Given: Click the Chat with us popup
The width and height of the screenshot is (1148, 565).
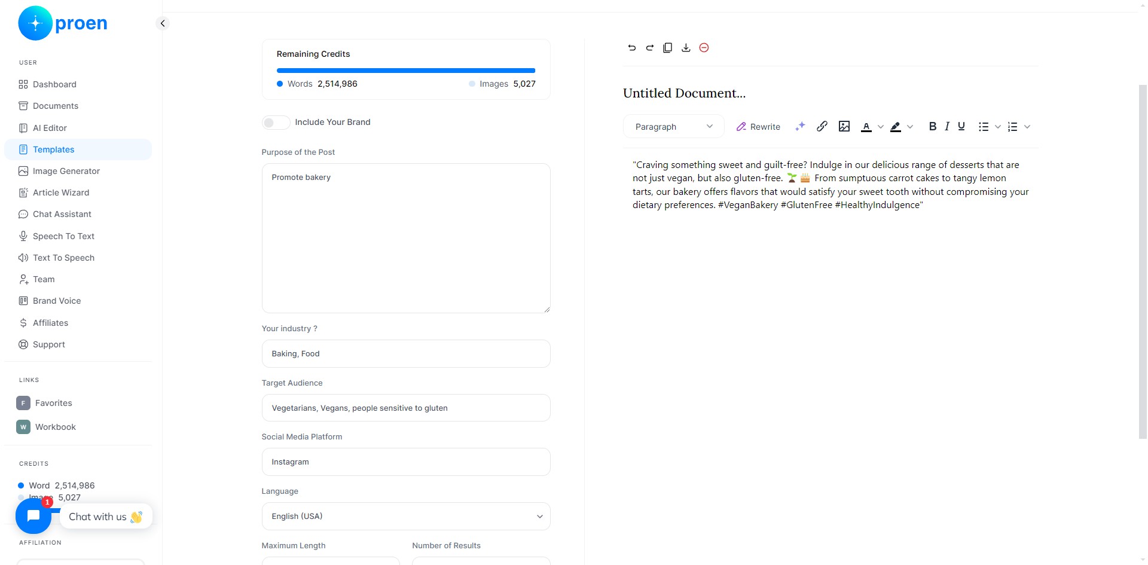Looking at the screenshot, I should click(x=106, y=517).
